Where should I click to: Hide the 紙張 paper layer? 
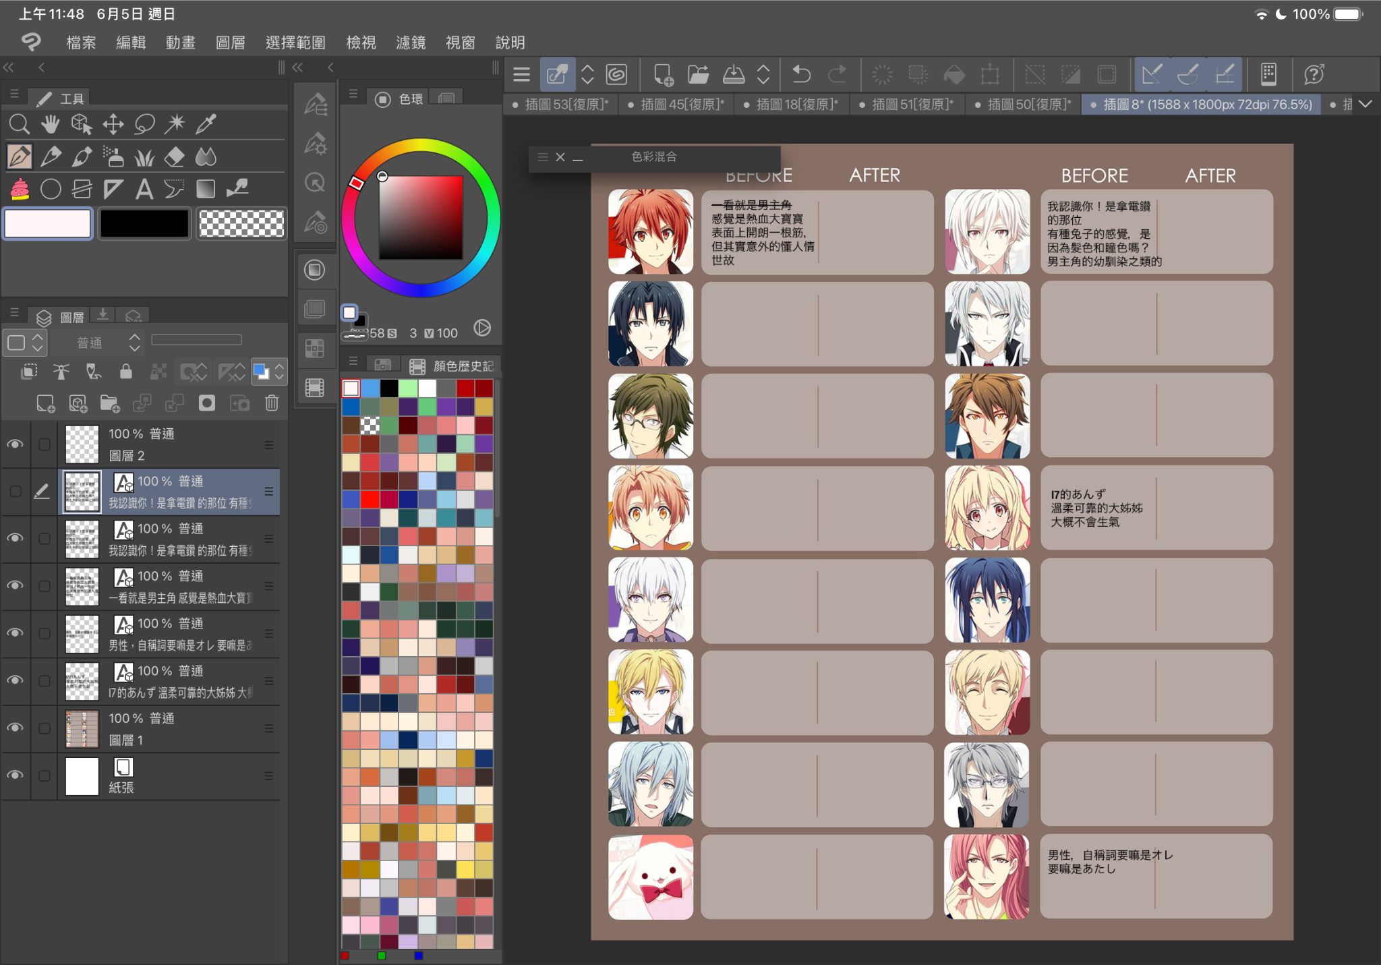[x=15, y=775]
